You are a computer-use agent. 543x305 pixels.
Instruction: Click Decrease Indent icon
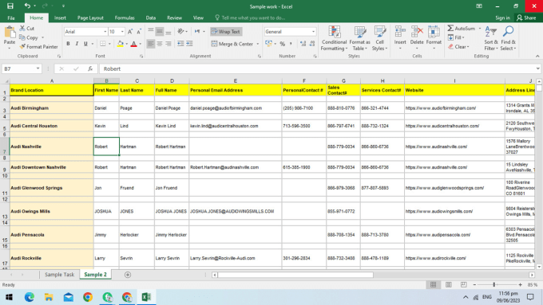(180, 44)
